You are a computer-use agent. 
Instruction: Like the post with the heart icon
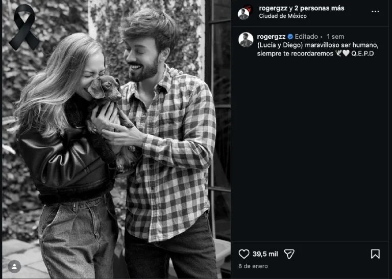[244, 254]
